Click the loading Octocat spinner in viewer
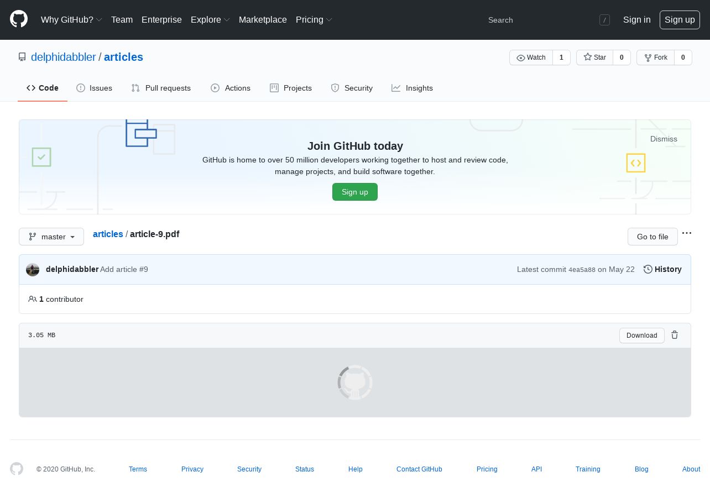 click(355, 383)
